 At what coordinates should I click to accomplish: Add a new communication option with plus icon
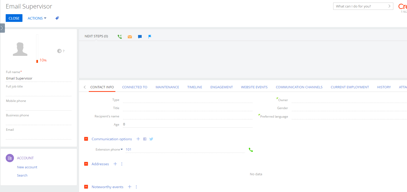pos(138,139)
